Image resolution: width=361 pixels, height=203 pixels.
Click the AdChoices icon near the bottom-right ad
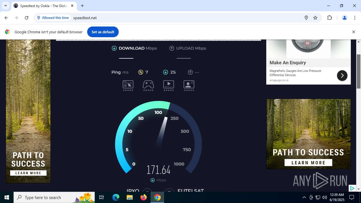[x=352, y=188]
